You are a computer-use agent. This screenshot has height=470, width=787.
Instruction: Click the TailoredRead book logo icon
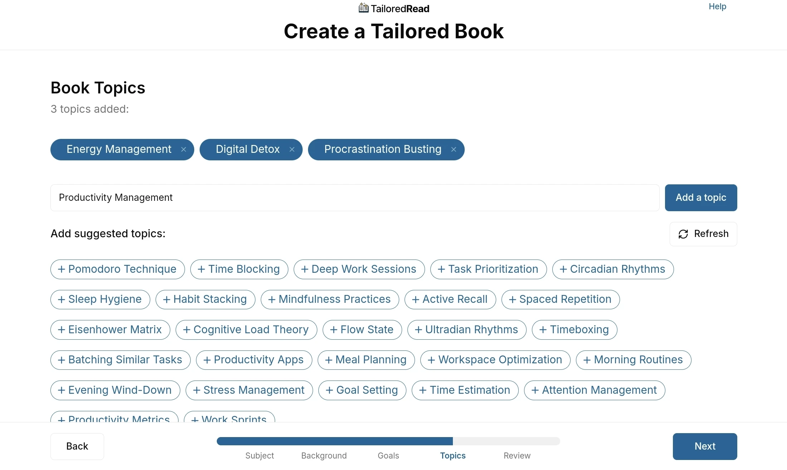pos(363,8)
